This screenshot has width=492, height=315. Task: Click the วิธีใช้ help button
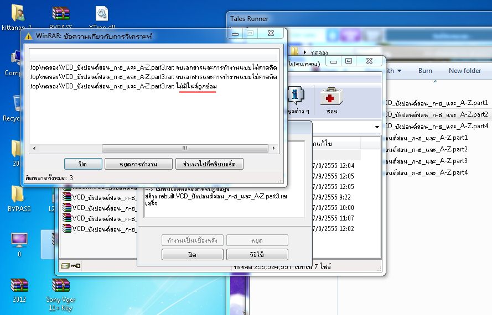[257, 255]
